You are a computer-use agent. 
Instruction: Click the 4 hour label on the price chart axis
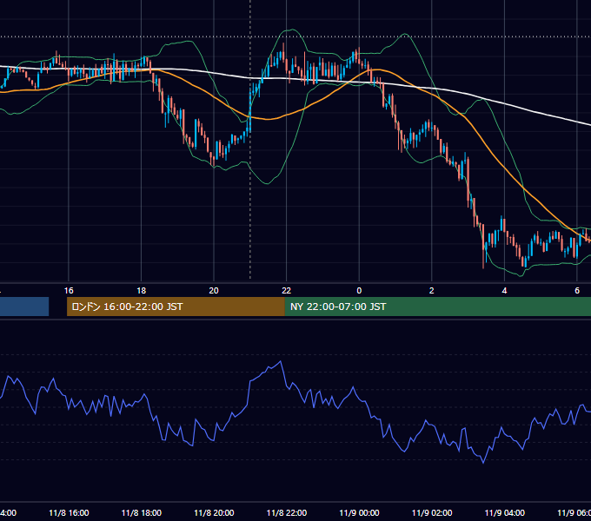click(x=504, y=291)
